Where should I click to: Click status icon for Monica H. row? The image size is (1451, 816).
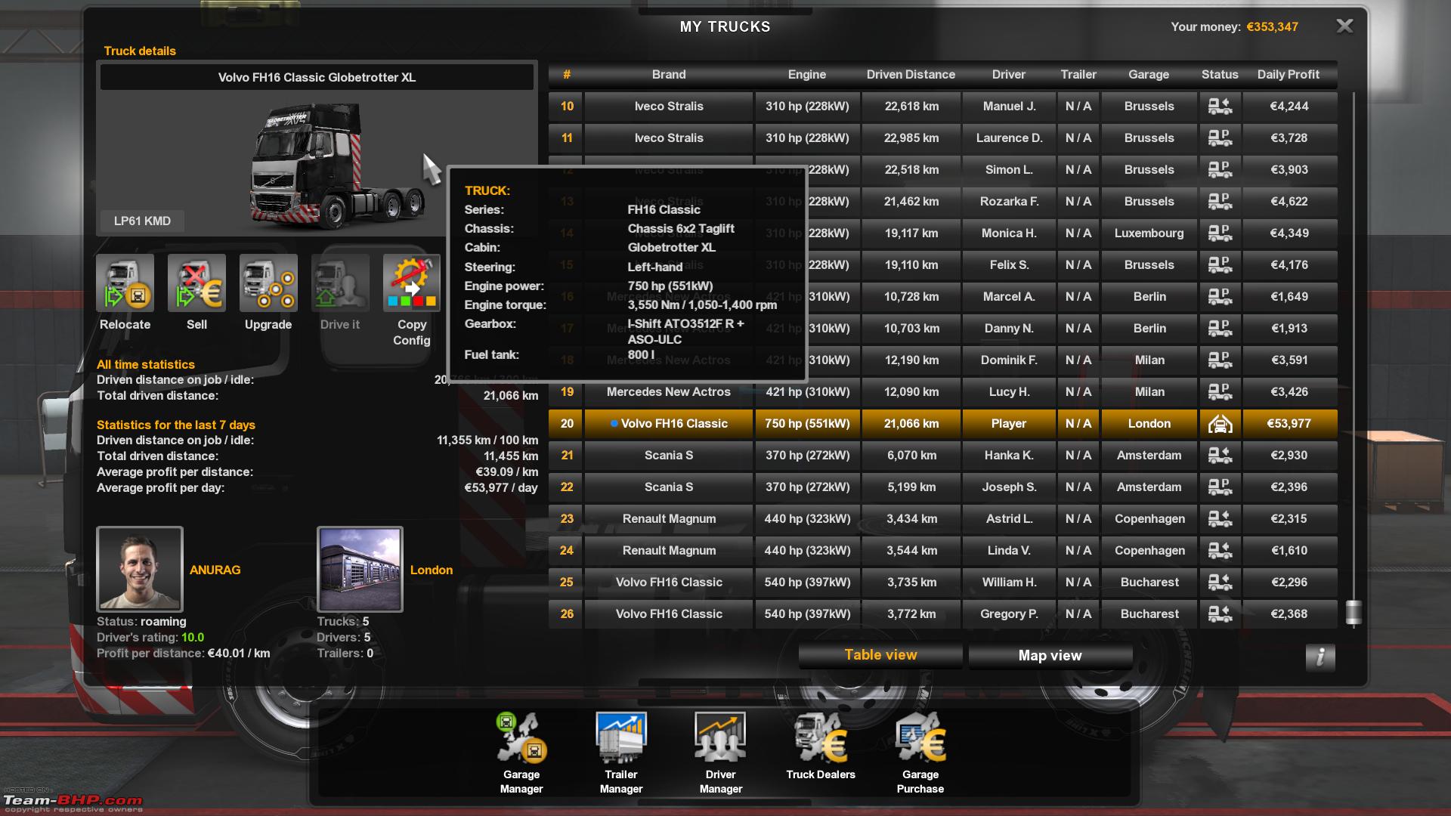click(x=1220, y=233)
